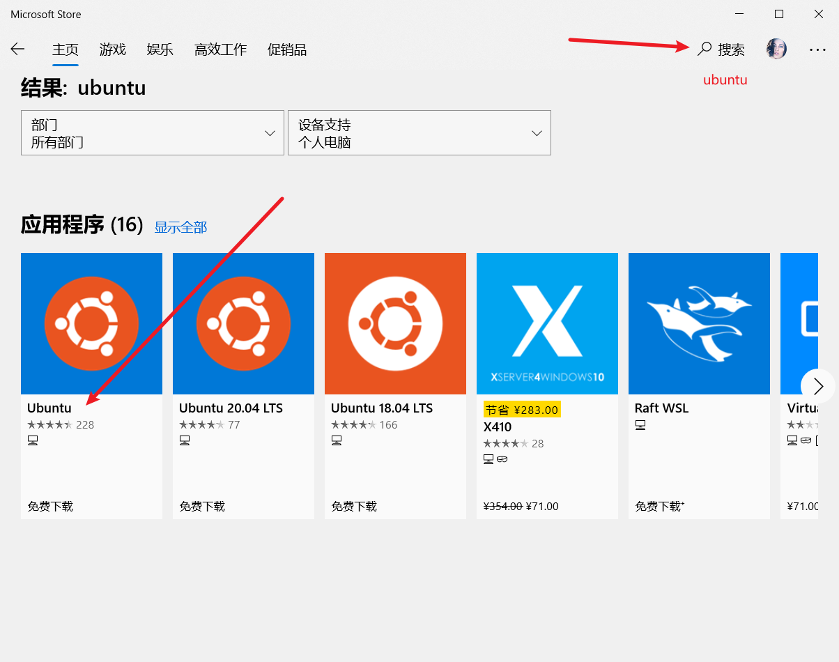Switch to the 娱乐 tab
Viewport: 839px width, 662px height.
[160, 49]
